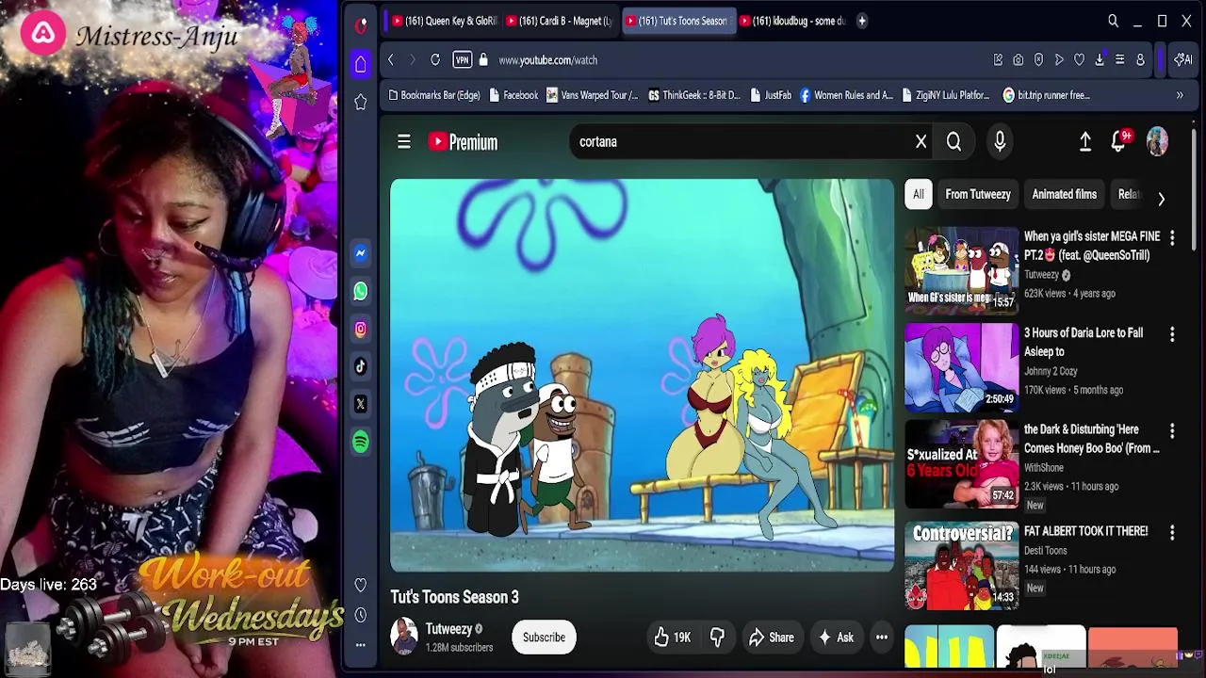The image size is (1206, 678).
Task: Open the Opera menu logo
Action: tap(361, 25)
